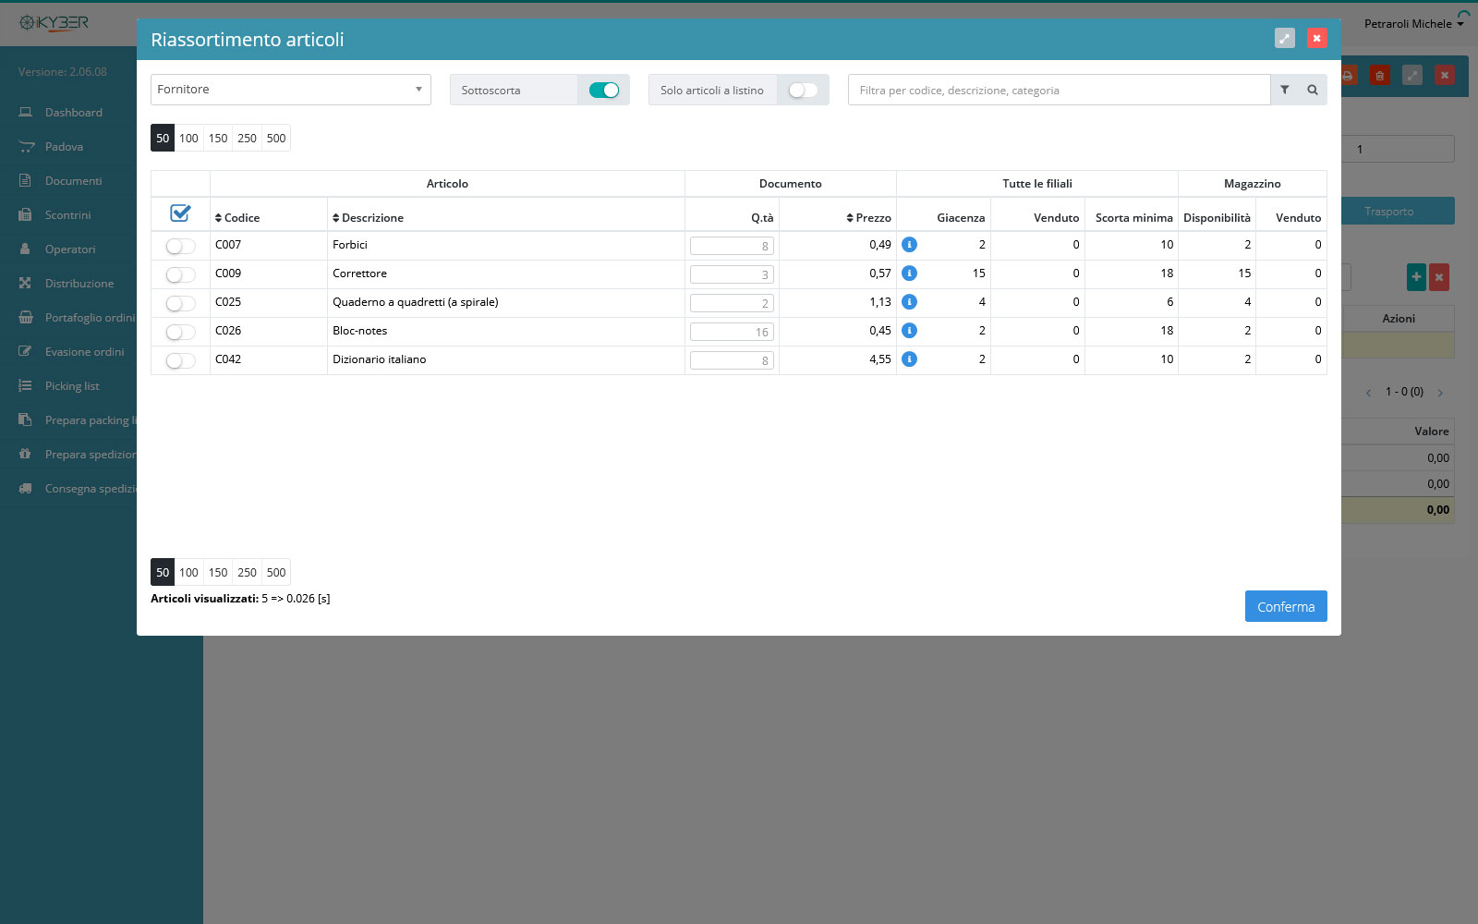Open Scontrini in the sidebar
Image resolution: width=1478 pixels, height=924 pixels.
pos(68,215)
